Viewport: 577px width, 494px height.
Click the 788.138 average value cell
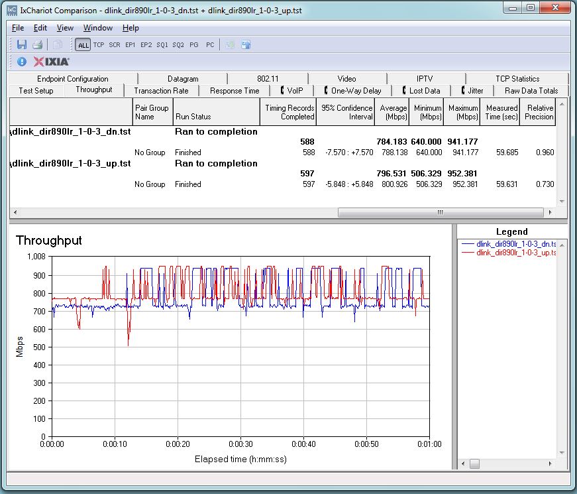[x=394, y=153]
